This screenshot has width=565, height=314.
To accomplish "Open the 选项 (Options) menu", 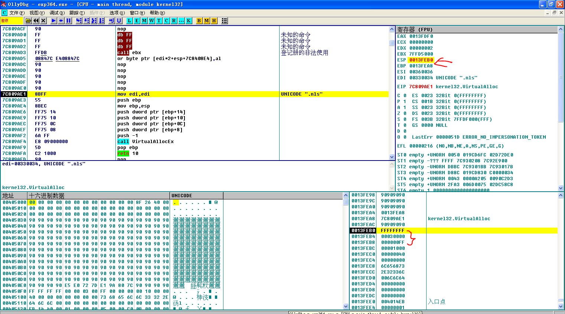I will click(x=117, y=13).
